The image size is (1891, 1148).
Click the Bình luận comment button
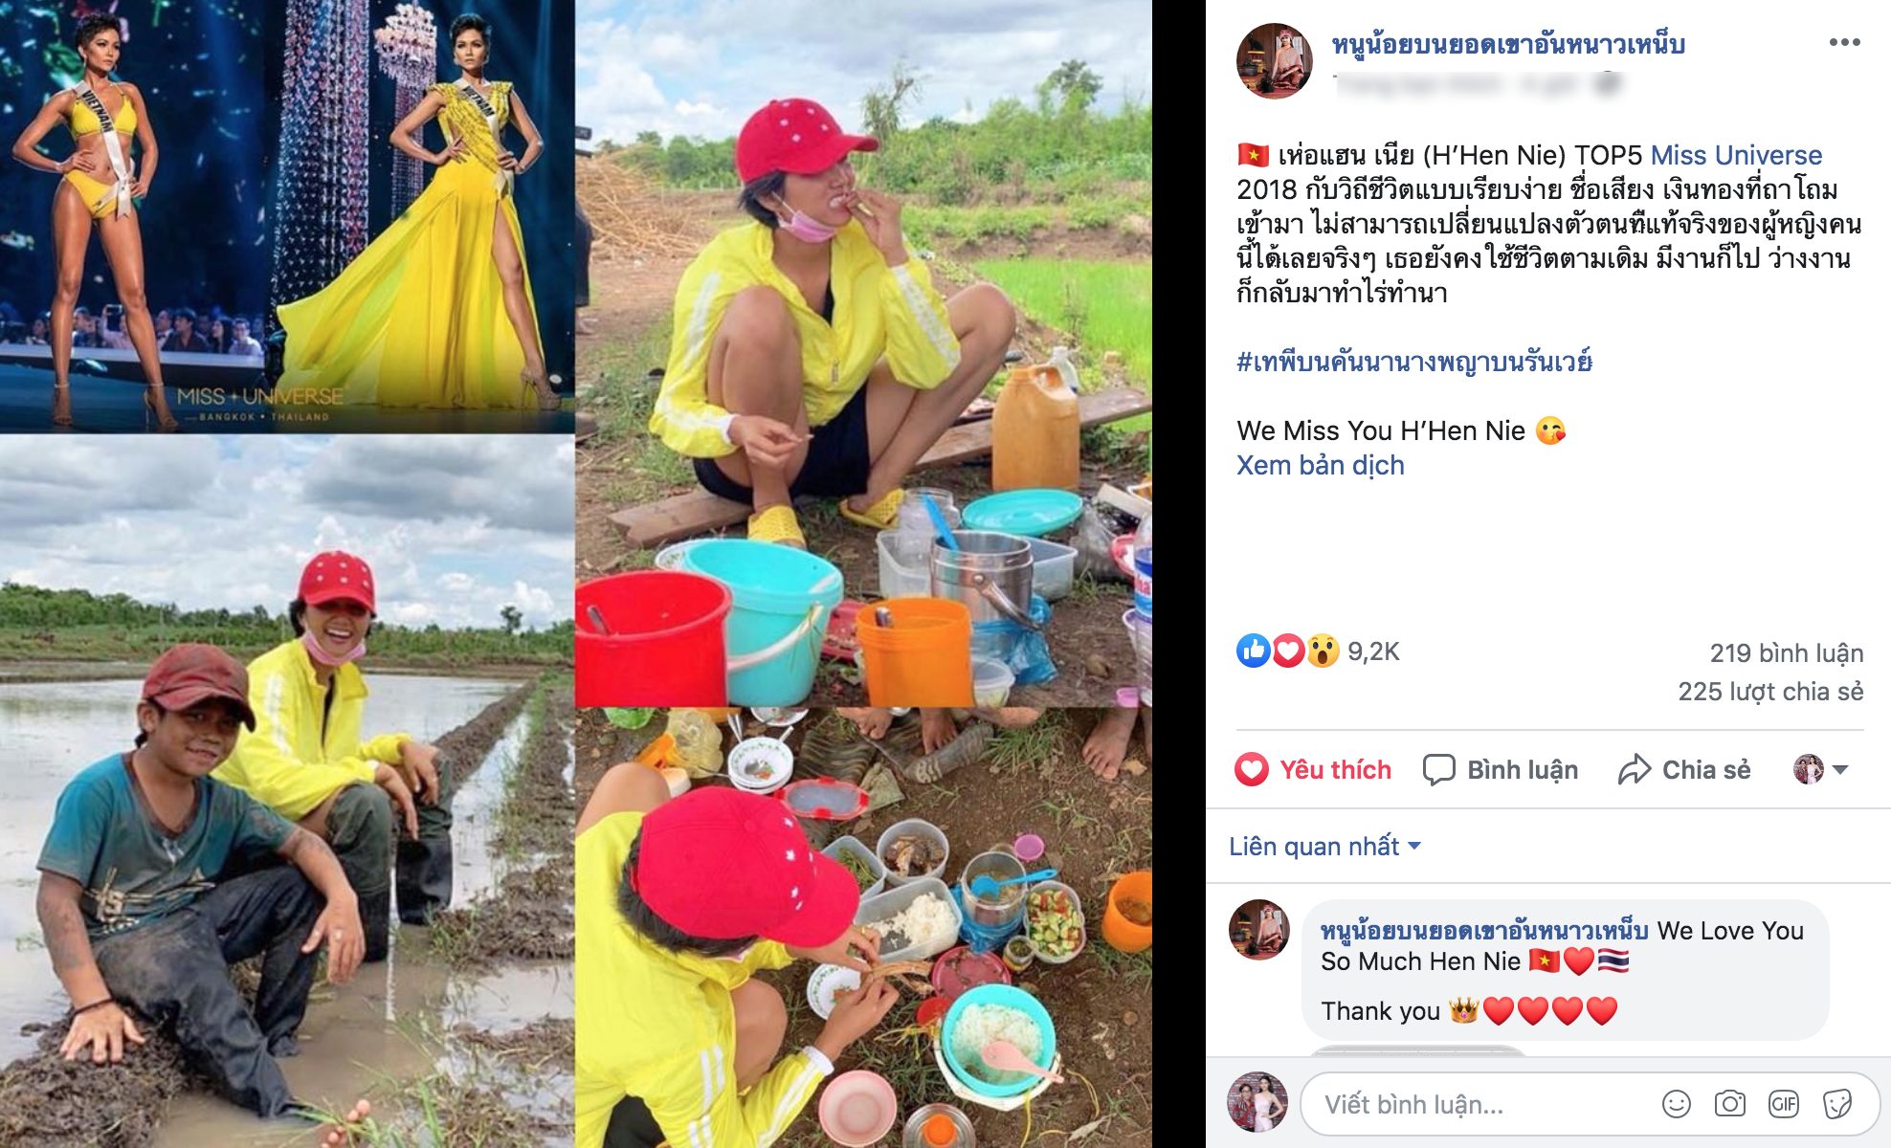tap(1501, 769)
